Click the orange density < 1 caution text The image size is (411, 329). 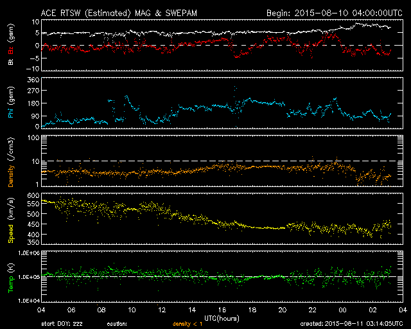[188, 324]
